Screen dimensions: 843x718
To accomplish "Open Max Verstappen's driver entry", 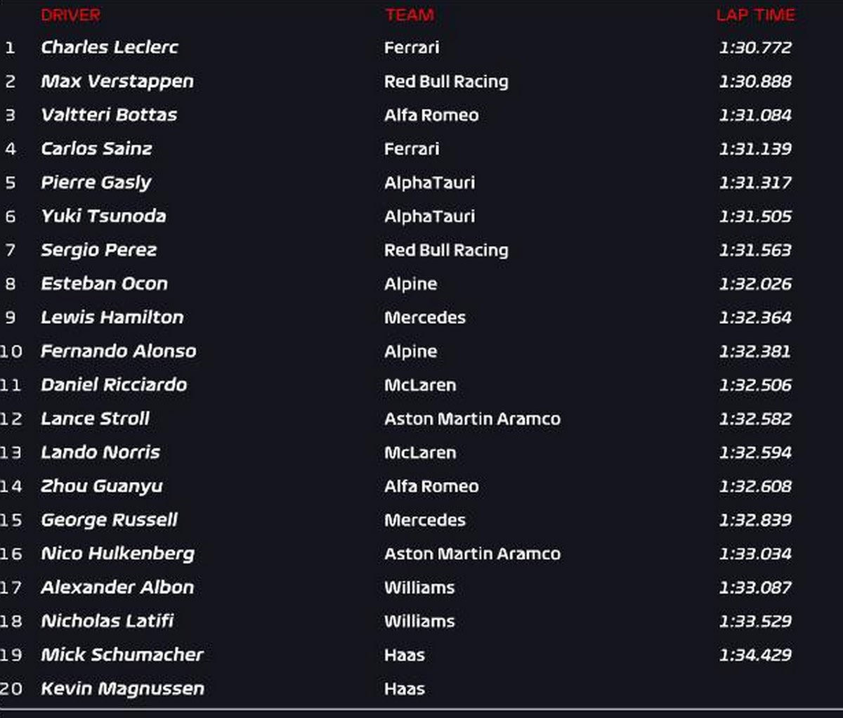I will coord(117,81).
